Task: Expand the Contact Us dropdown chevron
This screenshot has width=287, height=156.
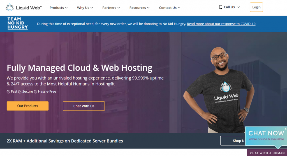Action: 179,8
